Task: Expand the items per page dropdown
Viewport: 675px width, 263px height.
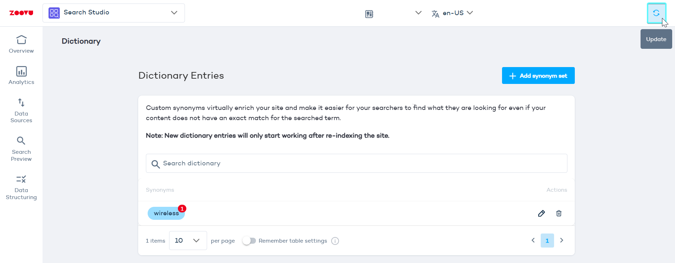Action: [x=188, y=241]
